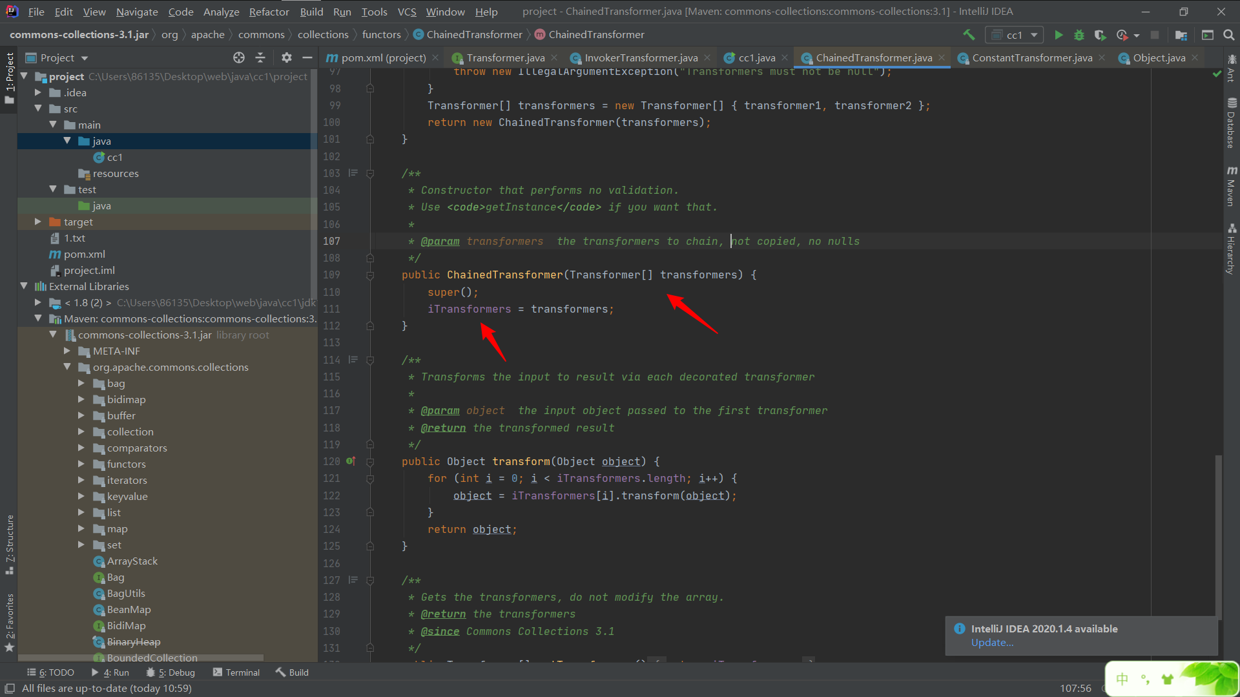
Task: Click the inspection checkmark indicator
Action: [x=1217, y=74]
